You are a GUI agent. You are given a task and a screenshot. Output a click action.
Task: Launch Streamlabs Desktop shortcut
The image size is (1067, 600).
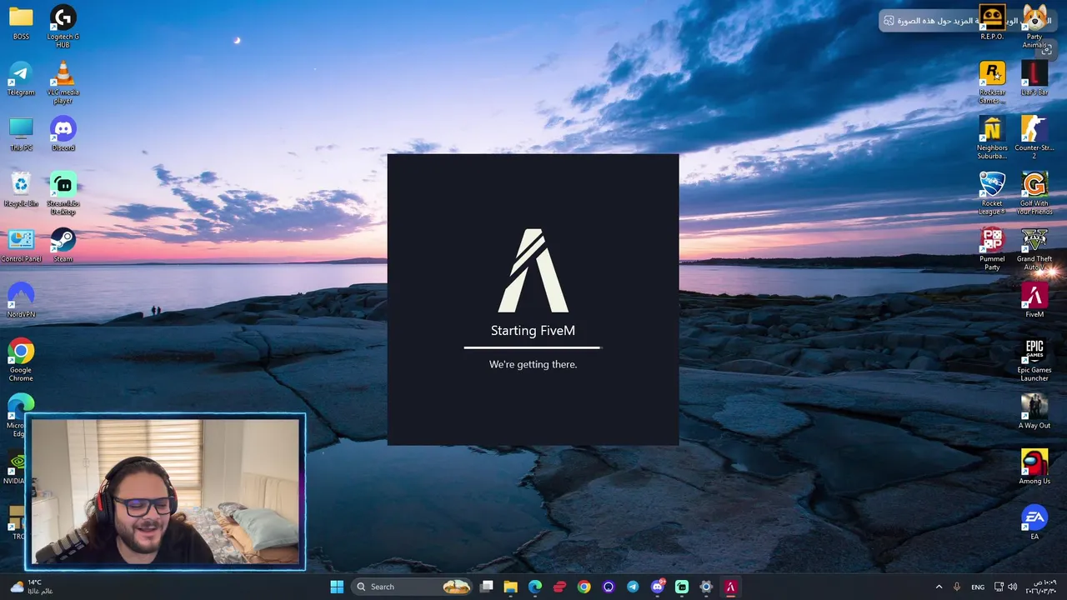pos(63,192)
